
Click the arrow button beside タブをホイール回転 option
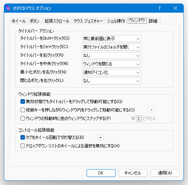[x=100, y=138]
